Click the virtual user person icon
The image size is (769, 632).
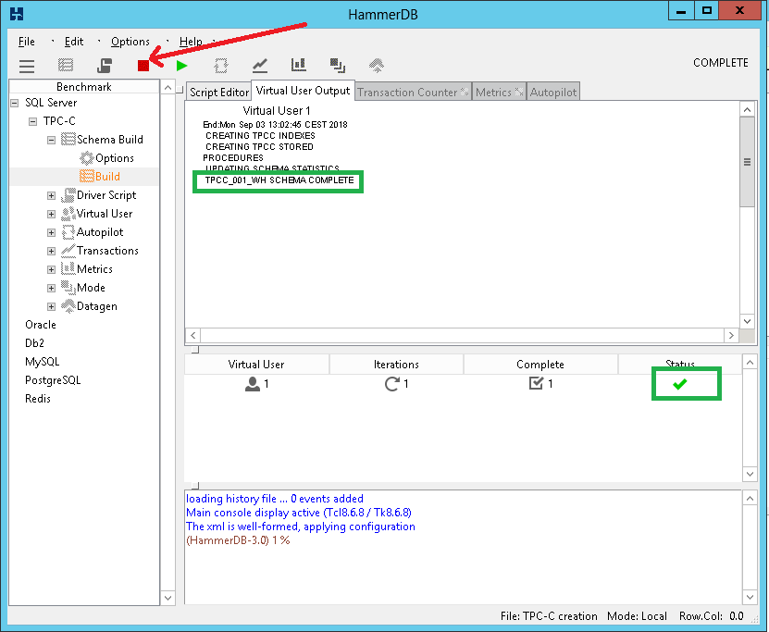[x=253, y=384]
